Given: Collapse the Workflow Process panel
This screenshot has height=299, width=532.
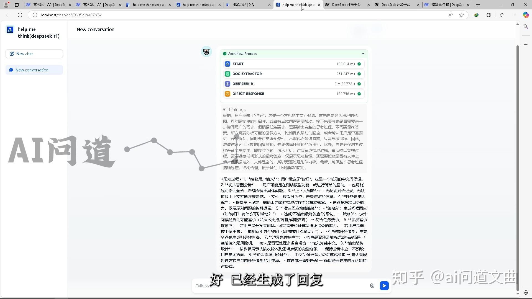Looking at the screenshot, I should [x=363, y=54].
